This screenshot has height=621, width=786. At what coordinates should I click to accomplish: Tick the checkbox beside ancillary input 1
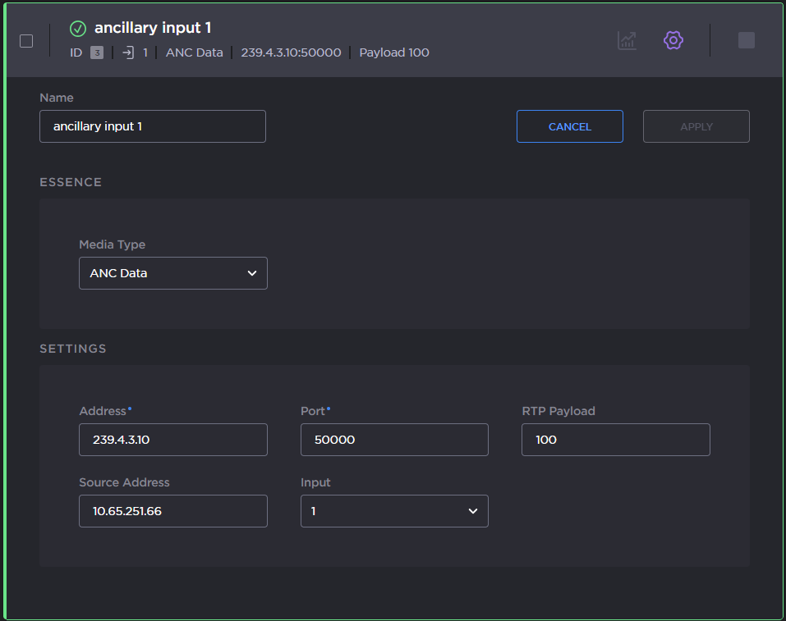pyautogui.click(x=26, y=41)
